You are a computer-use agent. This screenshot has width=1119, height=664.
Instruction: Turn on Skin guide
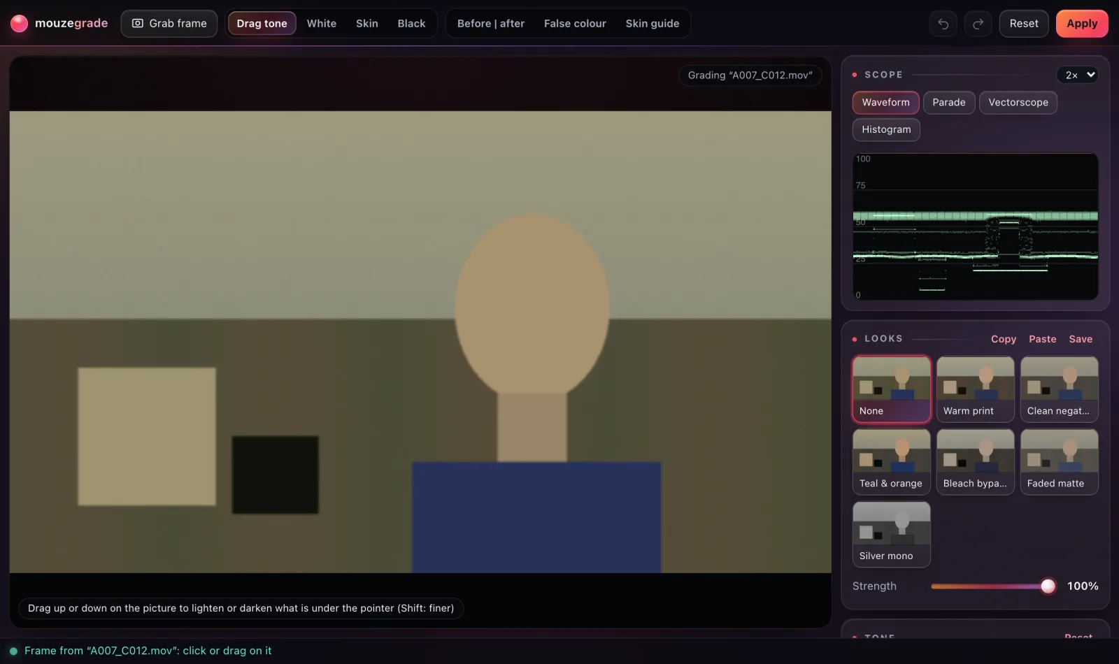(652, 24)
